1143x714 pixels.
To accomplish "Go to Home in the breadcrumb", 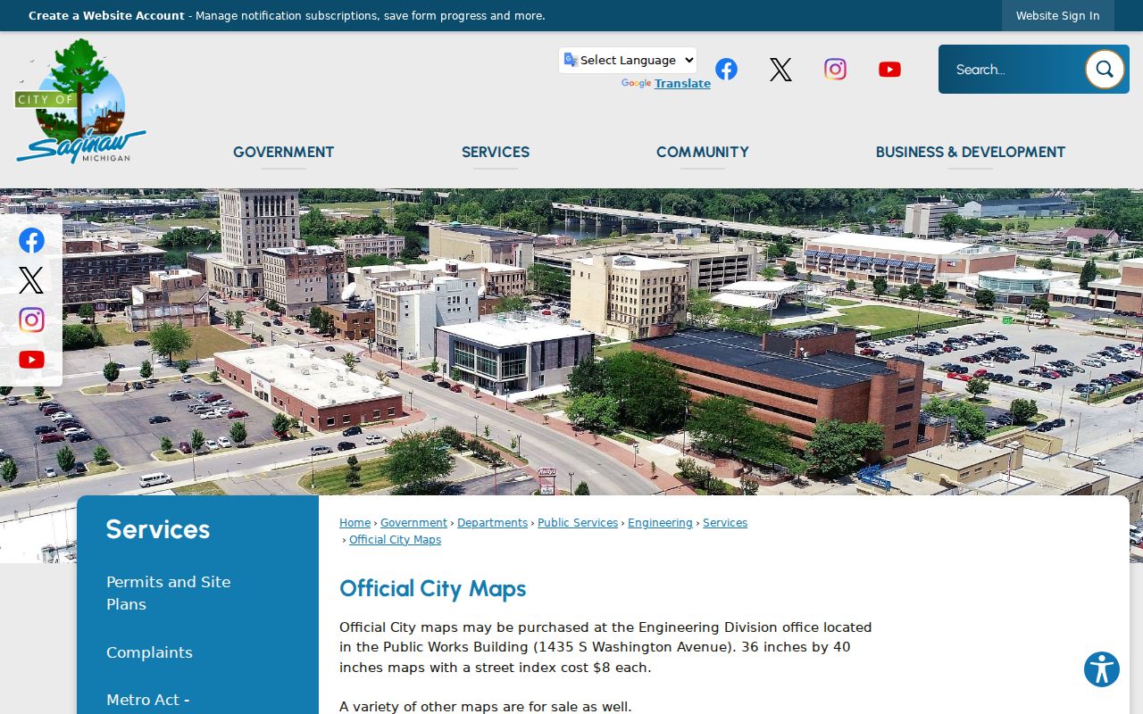I will tap(355, 523).
